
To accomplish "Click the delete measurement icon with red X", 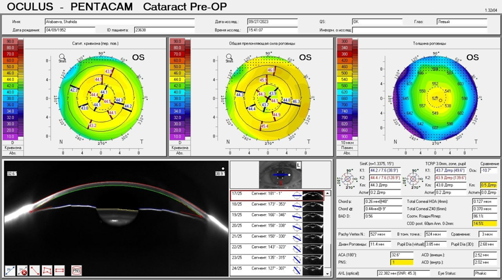I will (x=23, y=270).
